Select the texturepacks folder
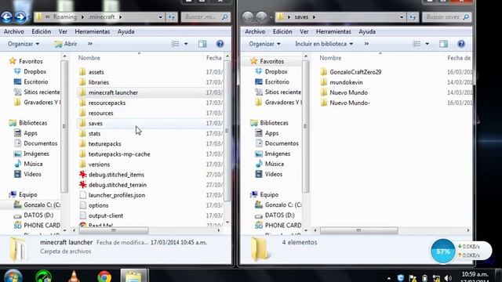 click(x=104, y=143)
